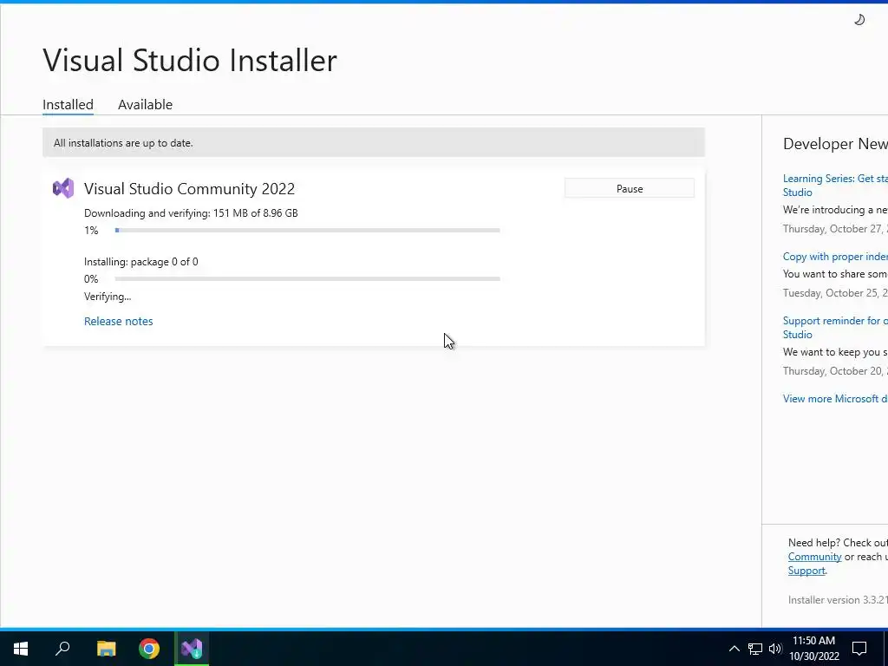Open taskbar search magnifier

[x=62, y=649]
